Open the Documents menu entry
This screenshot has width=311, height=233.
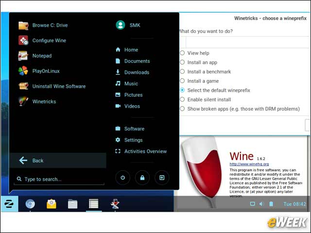click(137, 61)
